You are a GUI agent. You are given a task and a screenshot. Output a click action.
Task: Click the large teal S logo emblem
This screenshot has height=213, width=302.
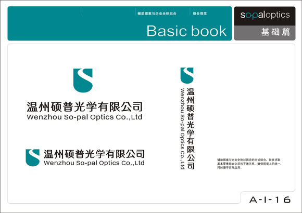[x=83, y=81]
